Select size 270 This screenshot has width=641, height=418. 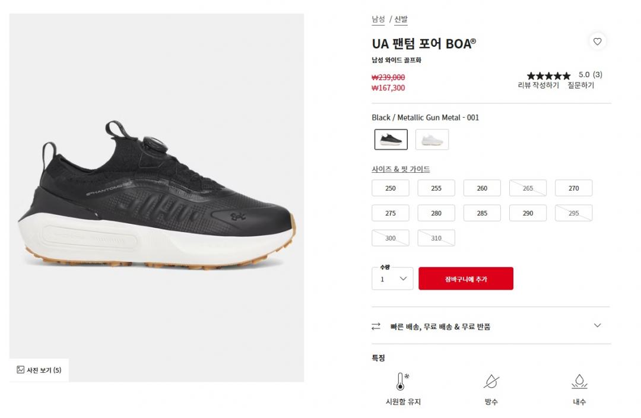pyautogui.click(x=573, y=188)
